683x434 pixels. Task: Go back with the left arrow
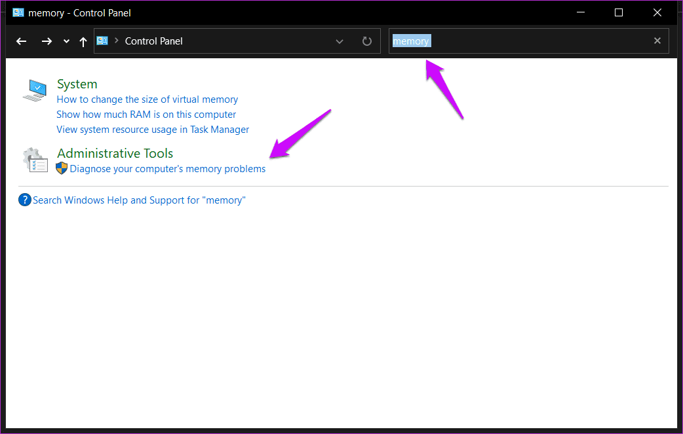[22, 41]
